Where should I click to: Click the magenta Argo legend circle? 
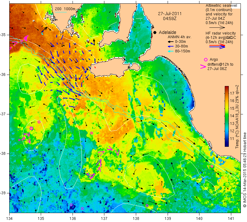206,60
